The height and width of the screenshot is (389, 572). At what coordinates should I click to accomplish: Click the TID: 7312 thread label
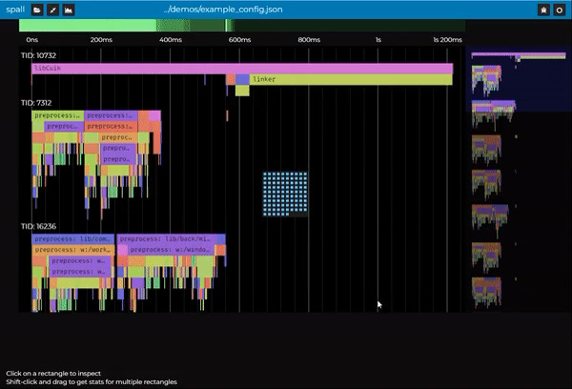coord(36,102)
